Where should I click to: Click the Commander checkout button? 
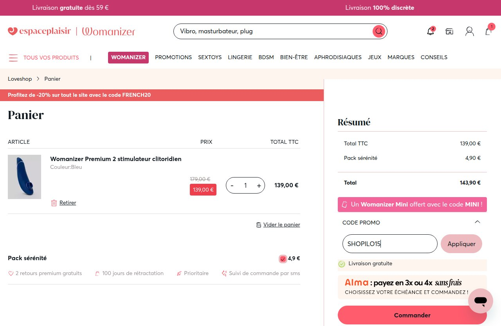[412, 315]
